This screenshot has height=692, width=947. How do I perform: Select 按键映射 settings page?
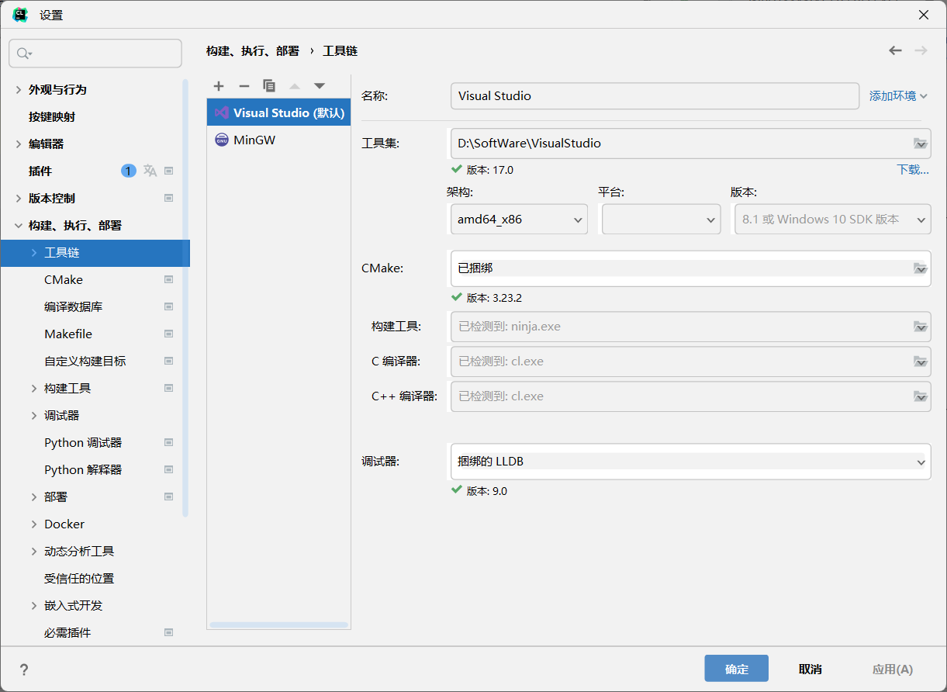point(52,116)
